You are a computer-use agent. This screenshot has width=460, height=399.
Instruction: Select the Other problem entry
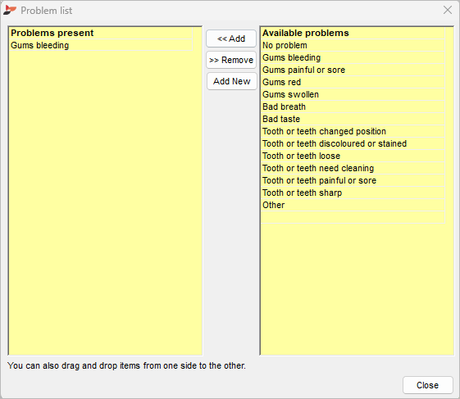353,205
